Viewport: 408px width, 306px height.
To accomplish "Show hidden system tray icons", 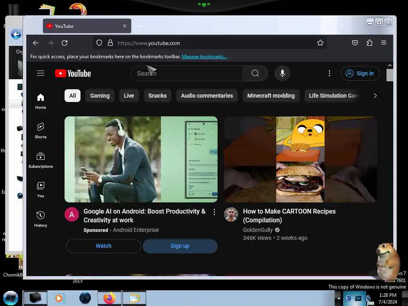I will 339,298.
